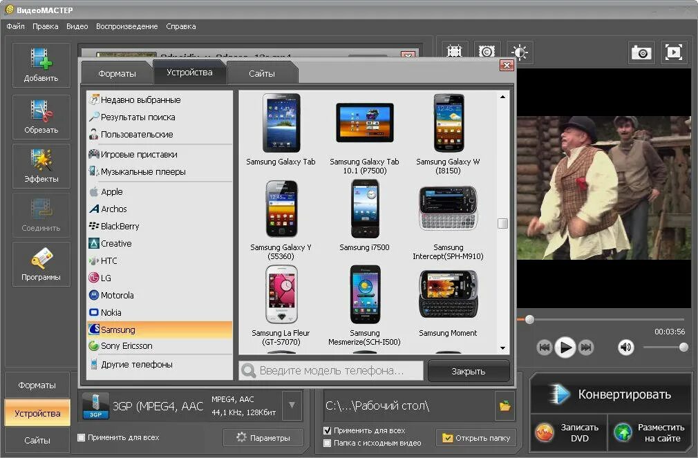
Task: Choose Nokia in the brand list
Action: click(x=160, y=312)
